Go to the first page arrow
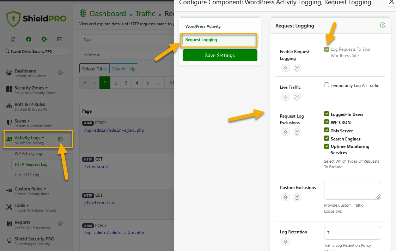Image resolution: width=396 pixels, height=251 pixels. [85, 83]
